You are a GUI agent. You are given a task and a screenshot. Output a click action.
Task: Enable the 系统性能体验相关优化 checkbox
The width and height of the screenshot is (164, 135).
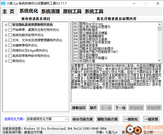[x=10, y=35]
